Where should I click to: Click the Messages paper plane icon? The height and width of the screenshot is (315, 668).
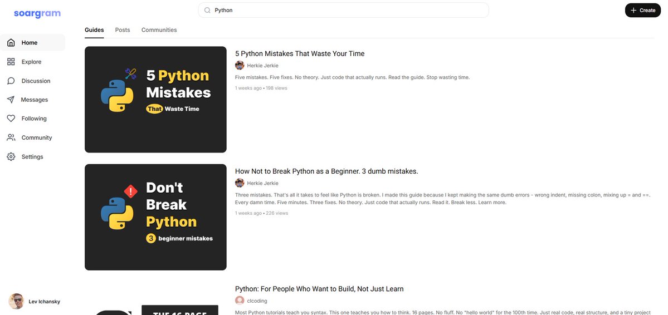(x=11, y=100)
